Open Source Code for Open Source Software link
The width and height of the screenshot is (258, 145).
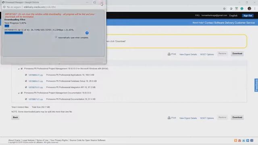87,140
